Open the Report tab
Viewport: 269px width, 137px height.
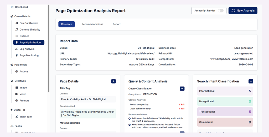click(x=117, y=24)
